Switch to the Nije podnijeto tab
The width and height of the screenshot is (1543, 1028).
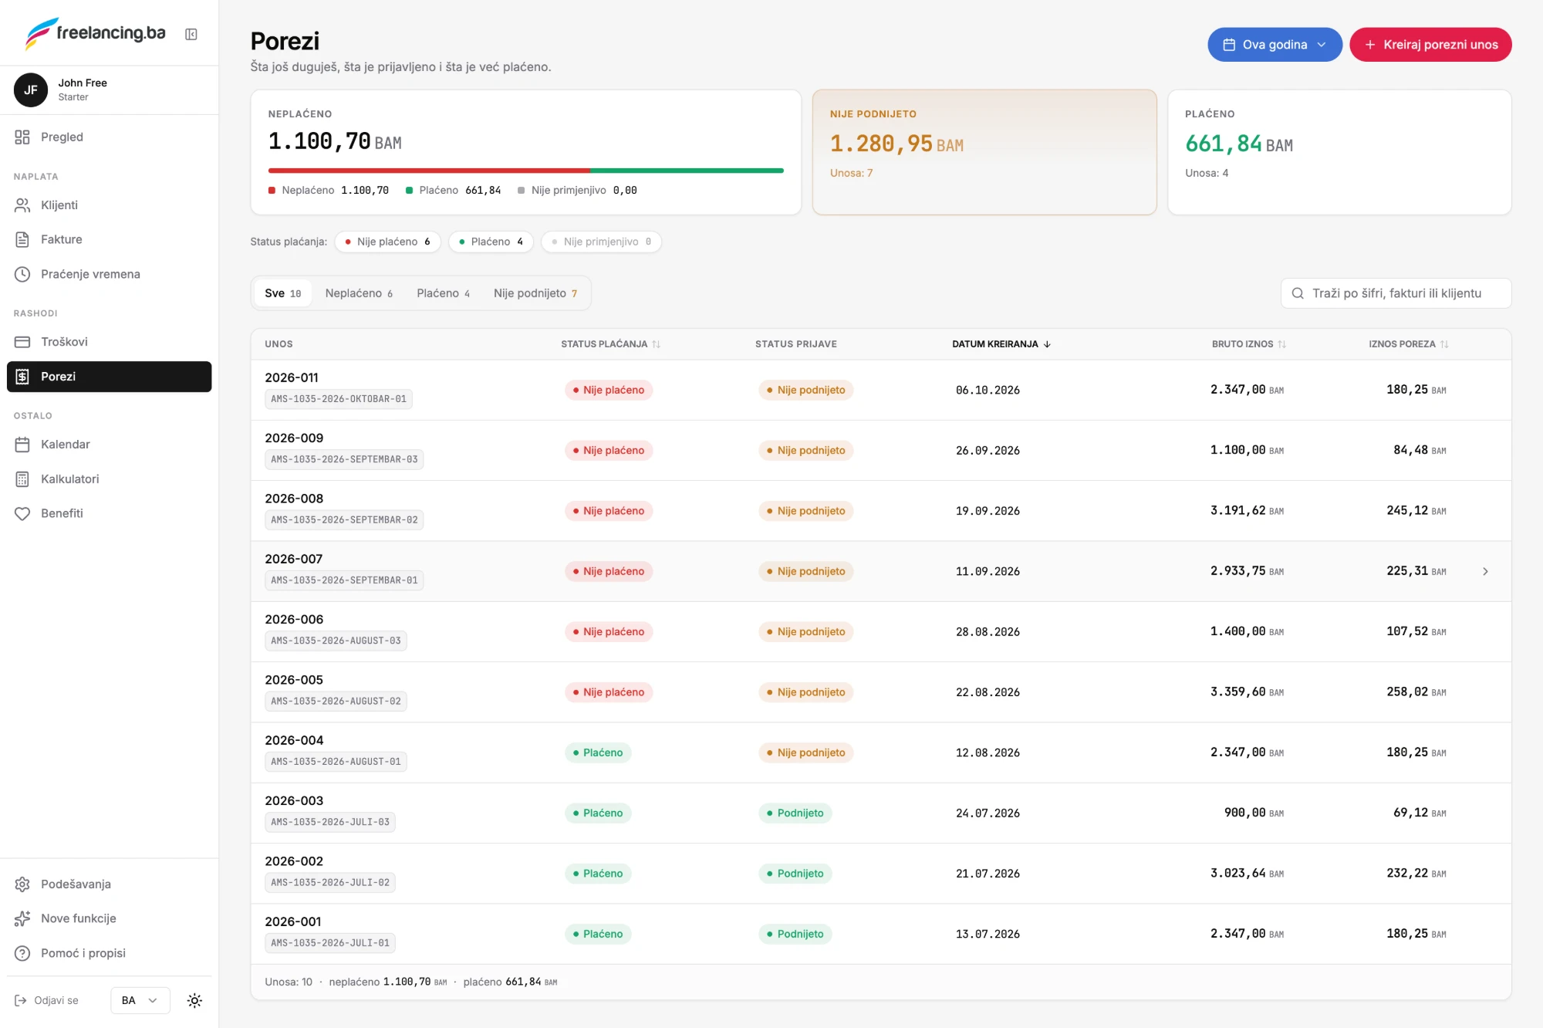point(535,293)
